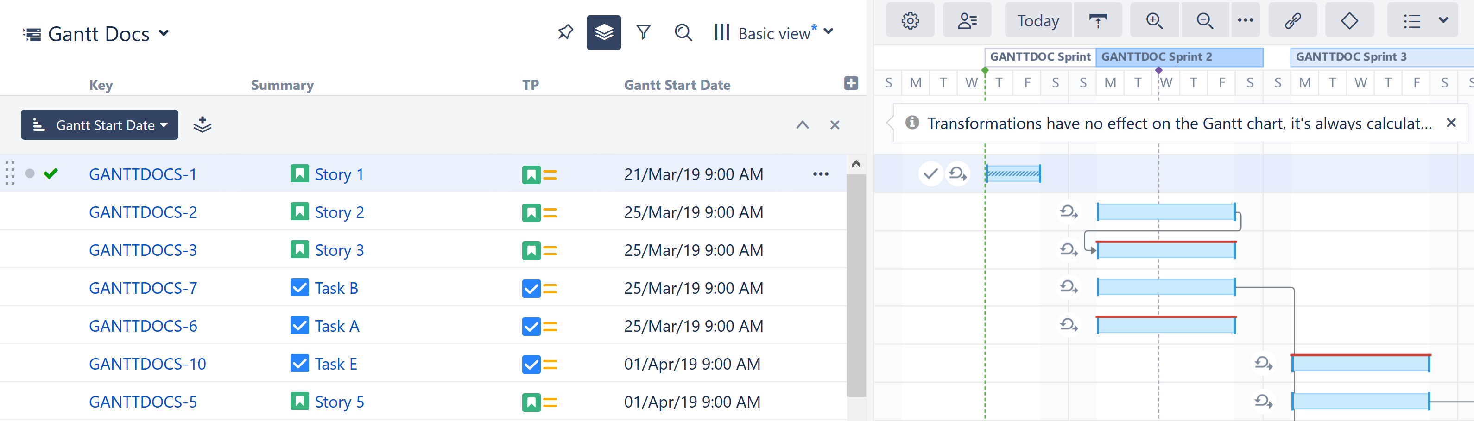The image size is (1474, 421).
Task: Dismiss the transformations notification banner
Action: [x=1452, y=122]
